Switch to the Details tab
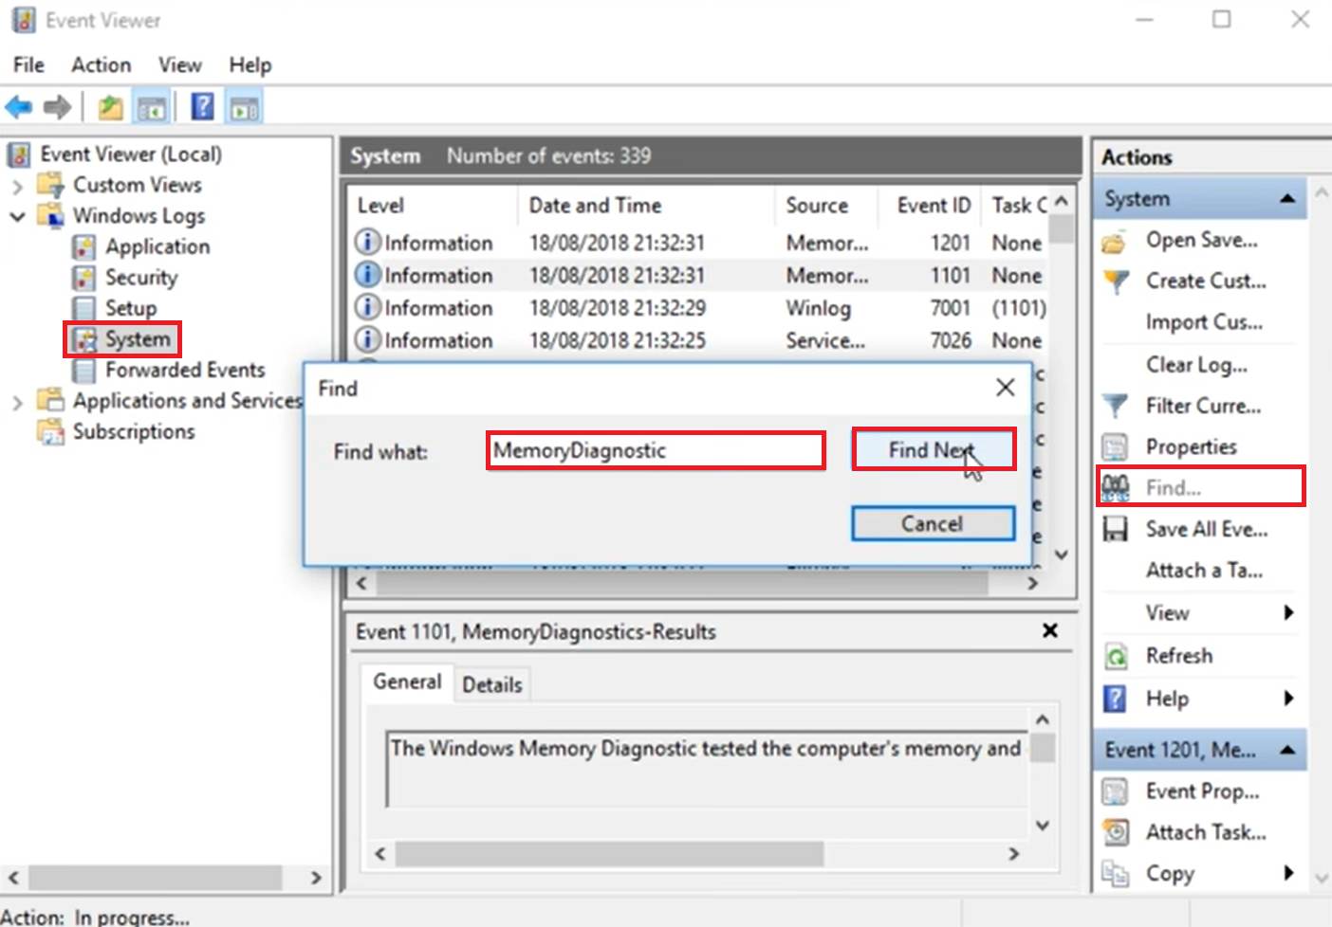 point(492,683)
